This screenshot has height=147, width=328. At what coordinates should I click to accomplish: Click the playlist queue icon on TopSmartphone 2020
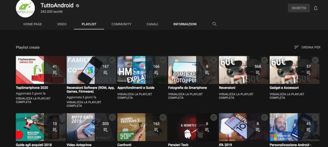[x=54, y=73]
